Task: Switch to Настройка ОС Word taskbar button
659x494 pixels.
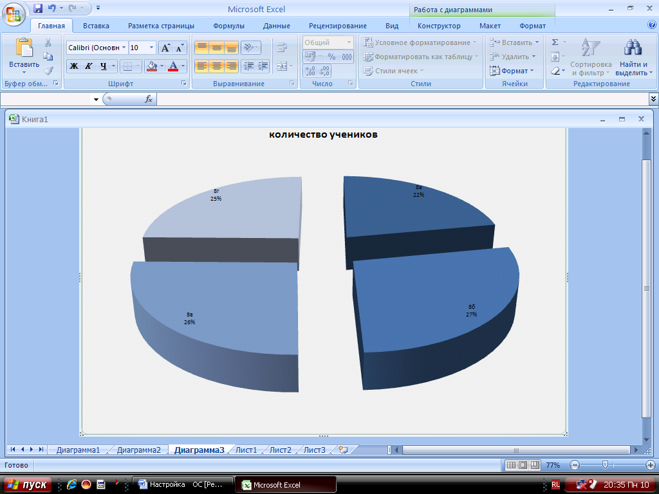Action: tap(181, 484)
